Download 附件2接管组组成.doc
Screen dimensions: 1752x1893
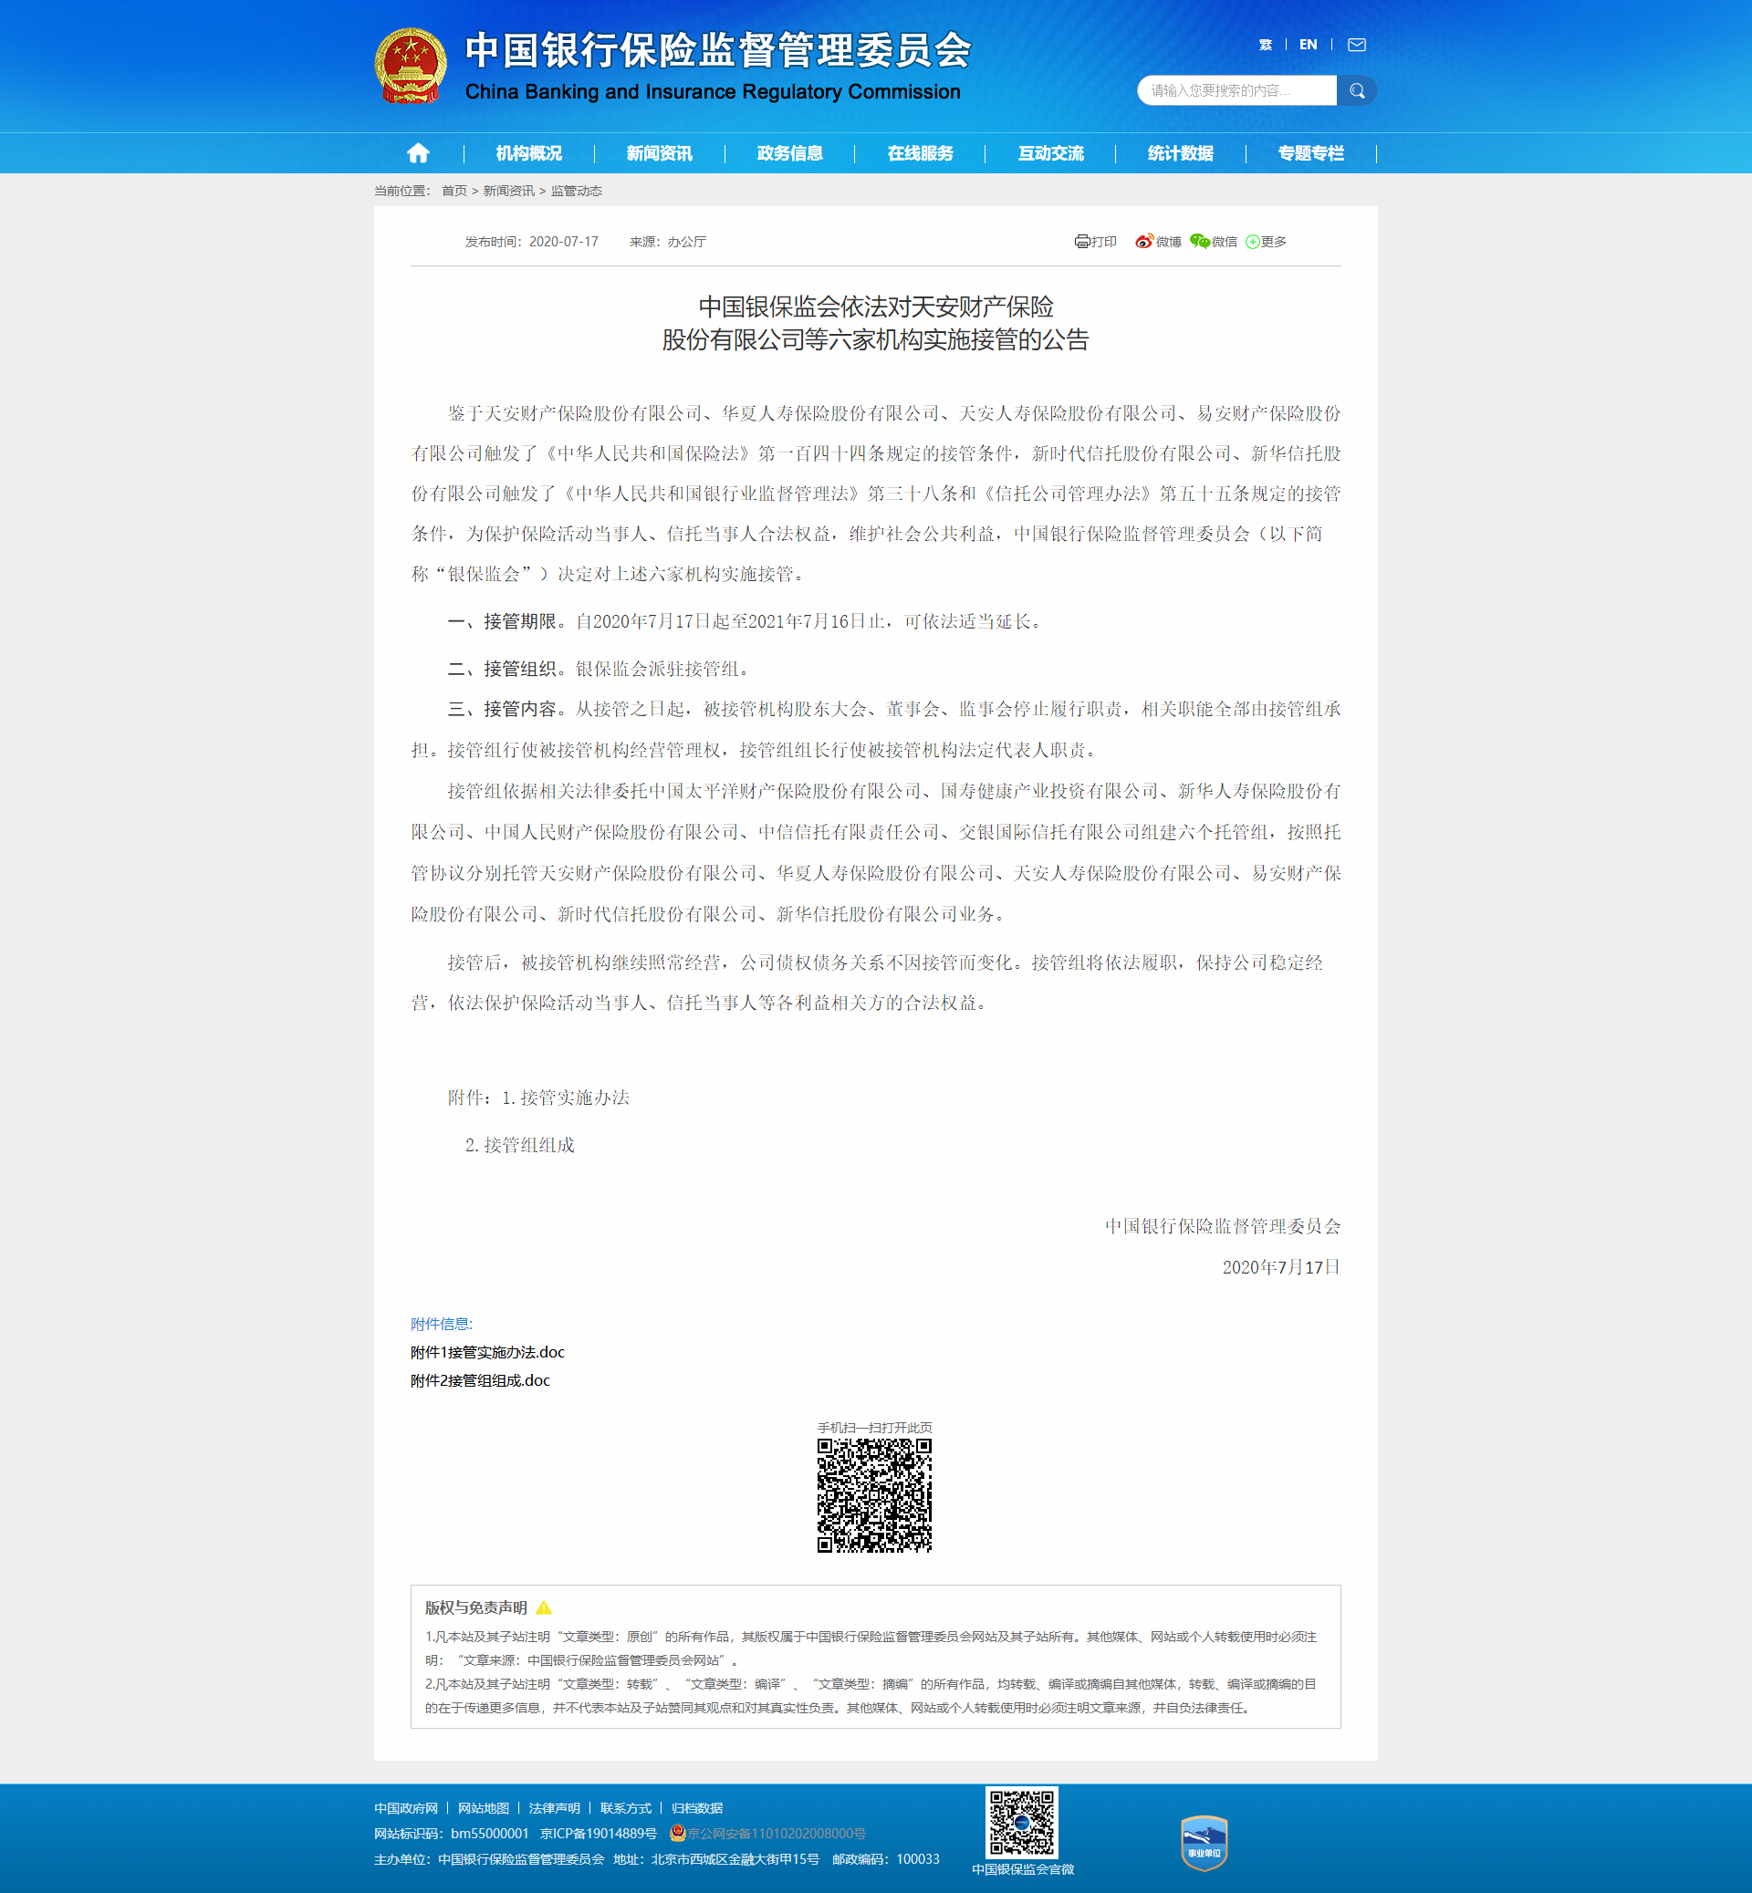[x=480, y=1381]
